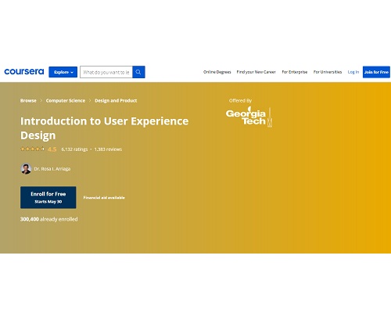Screen dimensions: 391x313
Task: Click the Browse breadcrumb
Action: point(28,101)
